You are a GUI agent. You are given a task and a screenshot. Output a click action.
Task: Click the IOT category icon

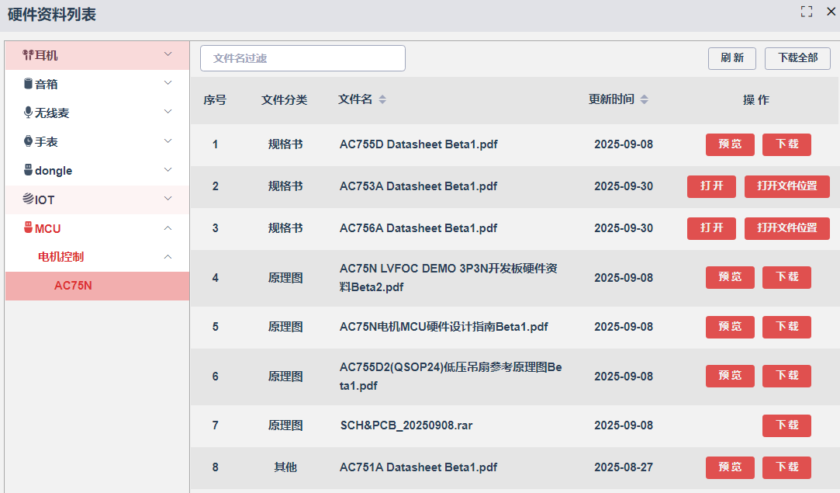click(x=29, y=199)
